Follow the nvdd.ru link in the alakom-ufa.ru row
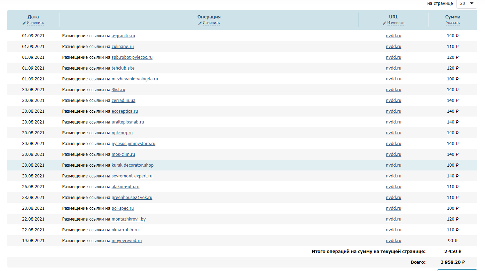 tap(393, 187)
